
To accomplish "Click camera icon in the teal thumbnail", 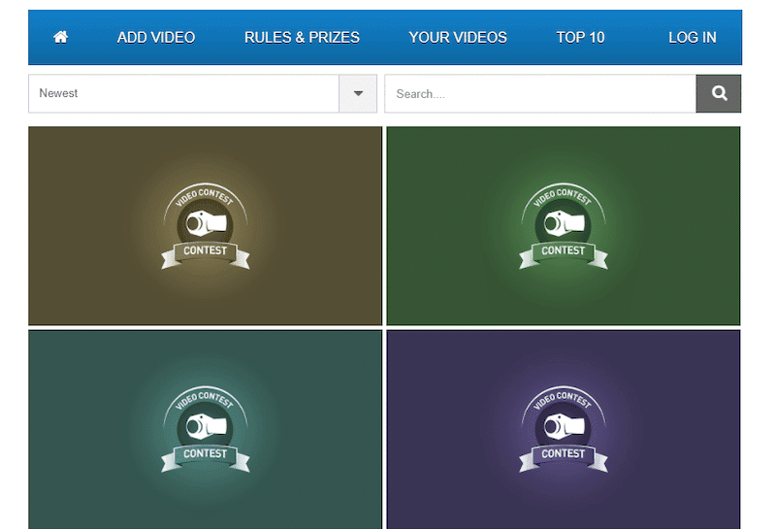I will [206, 427].
